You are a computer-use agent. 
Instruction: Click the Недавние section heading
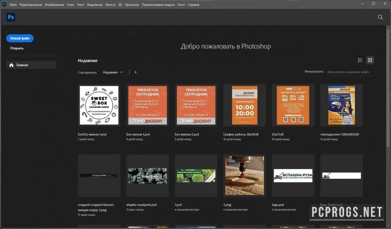tap(87, 61)
